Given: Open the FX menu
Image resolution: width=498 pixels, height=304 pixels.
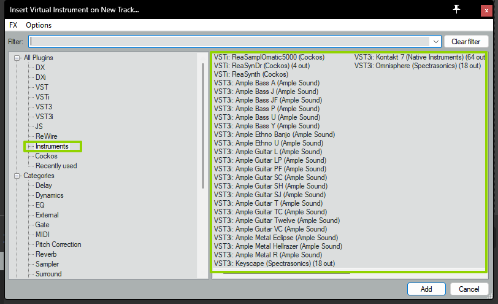Looking at the screenshot, I should pos(13,25).
